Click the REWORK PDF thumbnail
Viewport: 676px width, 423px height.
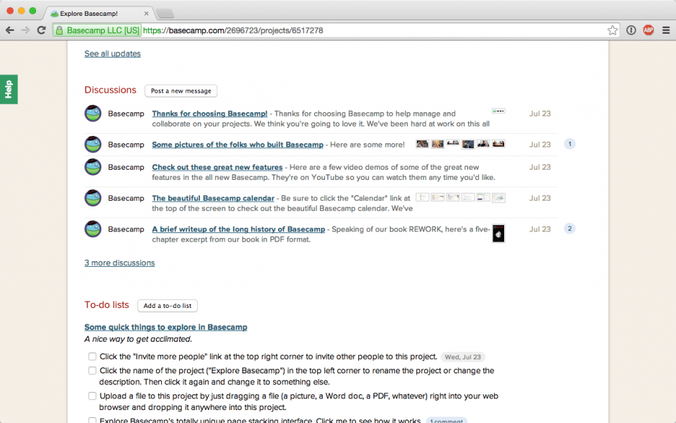click(x=498, y=233)
